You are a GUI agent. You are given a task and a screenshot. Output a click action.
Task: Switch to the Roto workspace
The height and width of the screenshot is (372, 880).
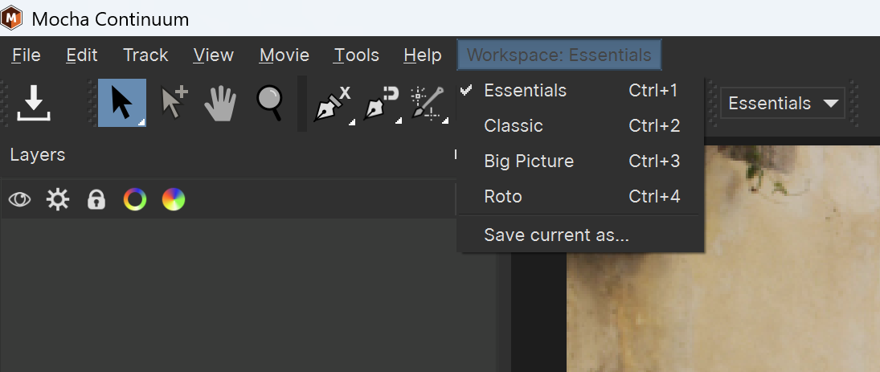[x=581, y=196]
